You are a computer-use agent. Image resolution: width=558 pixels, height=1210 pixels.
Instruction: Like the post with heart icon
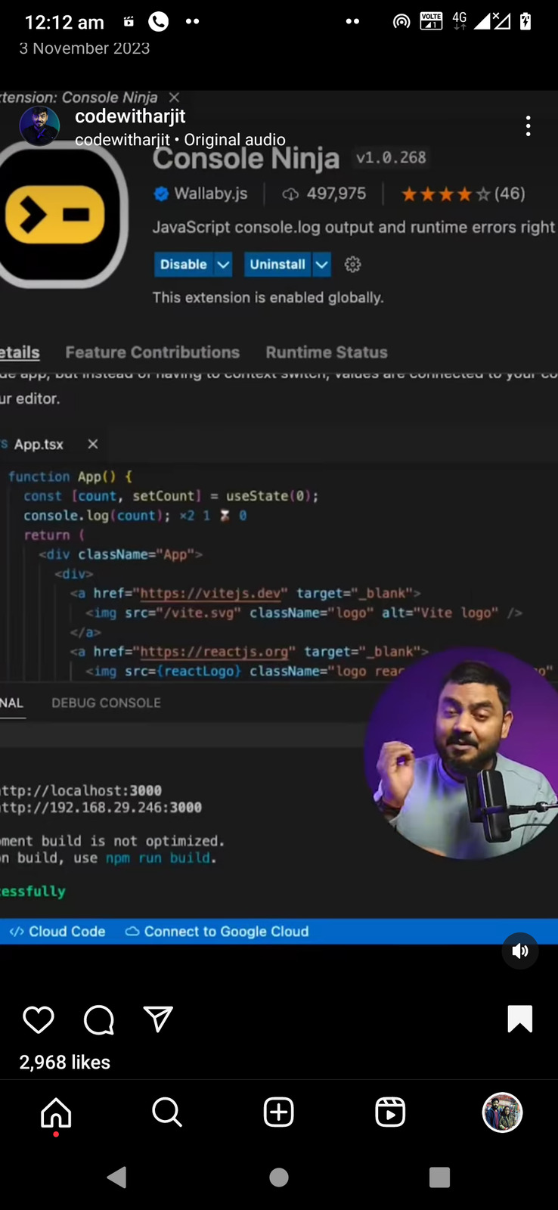coord(39,1020)
